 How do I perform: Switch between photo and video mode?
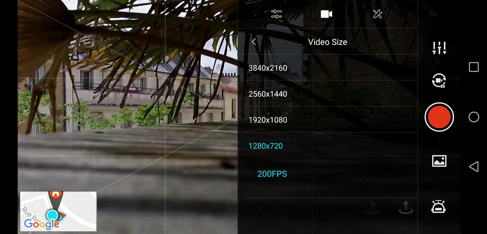click(x=439, y=81)
